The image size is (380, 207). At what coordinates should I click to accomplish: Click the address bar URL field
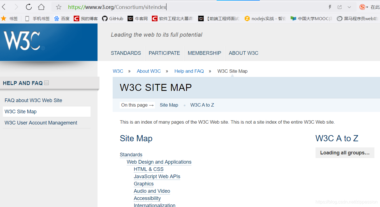coord(196,7)
